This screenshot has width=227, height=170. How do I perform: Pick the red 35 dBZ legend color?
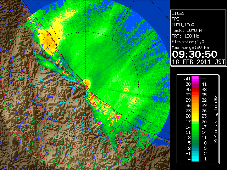tap(195, 90)
